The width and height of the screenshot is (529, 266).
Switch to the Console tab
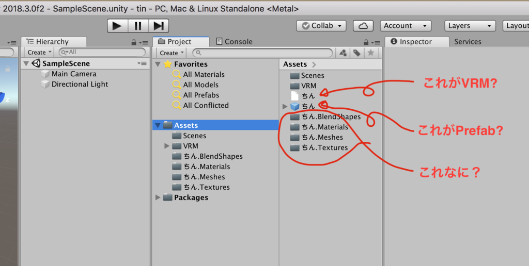234,41
